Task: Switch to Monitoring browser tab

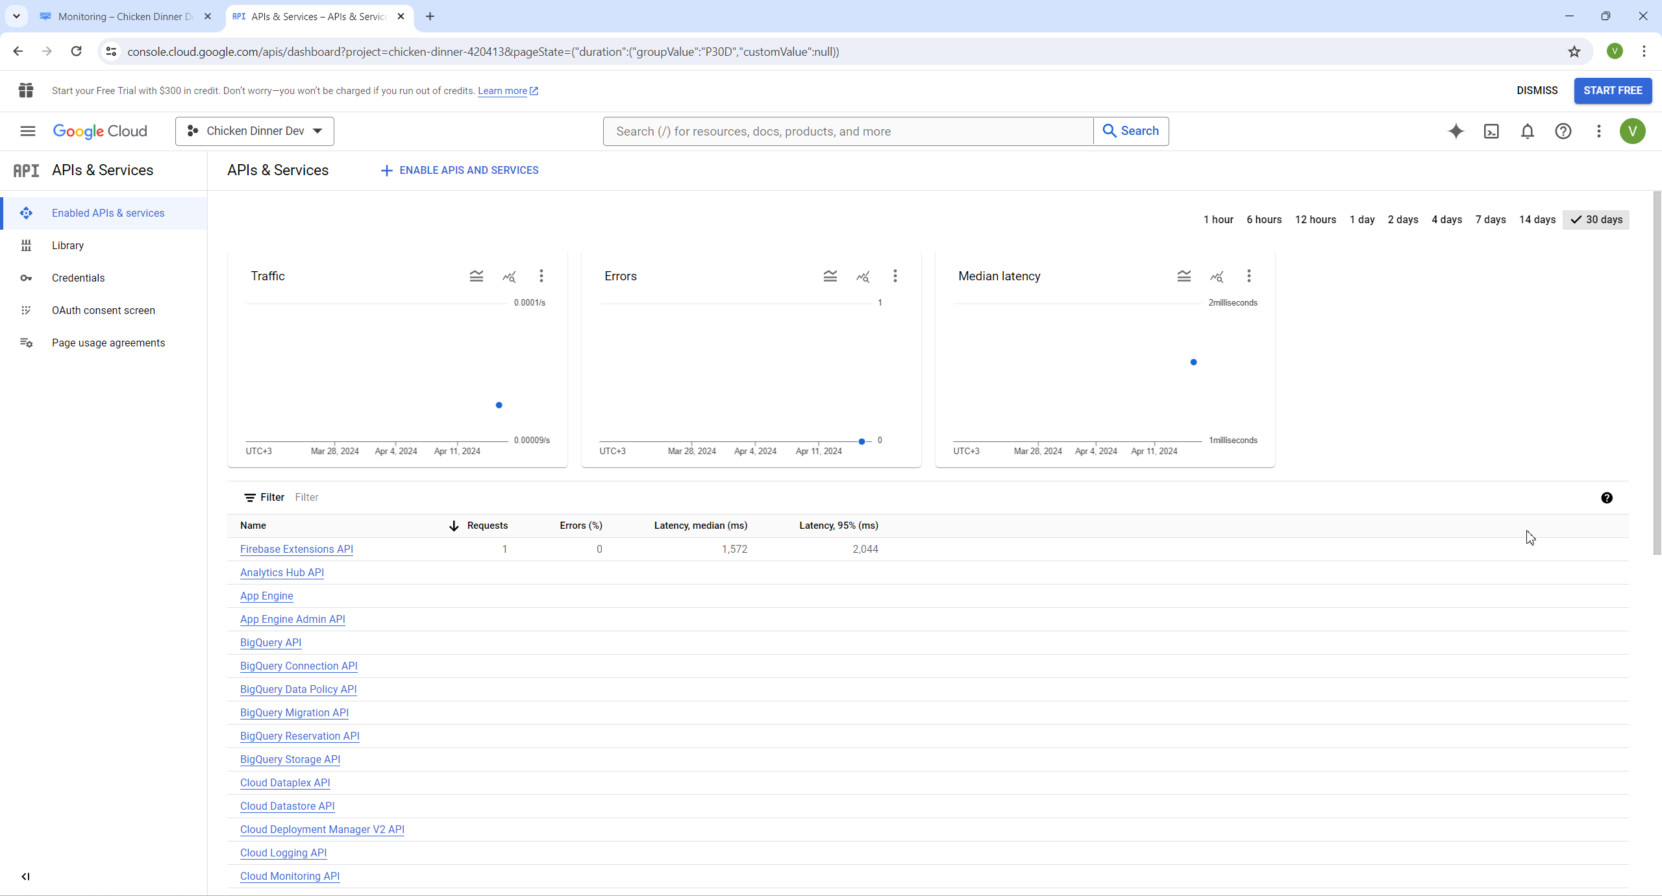Action: [x=123, y=16]
